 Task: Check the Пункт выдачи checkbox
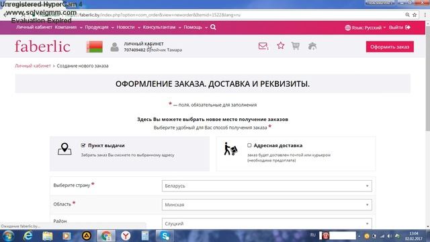(x=83, y=145)
